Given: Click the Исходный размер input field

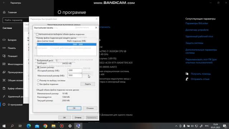Looking at the screenshot, I should point(75,71).
